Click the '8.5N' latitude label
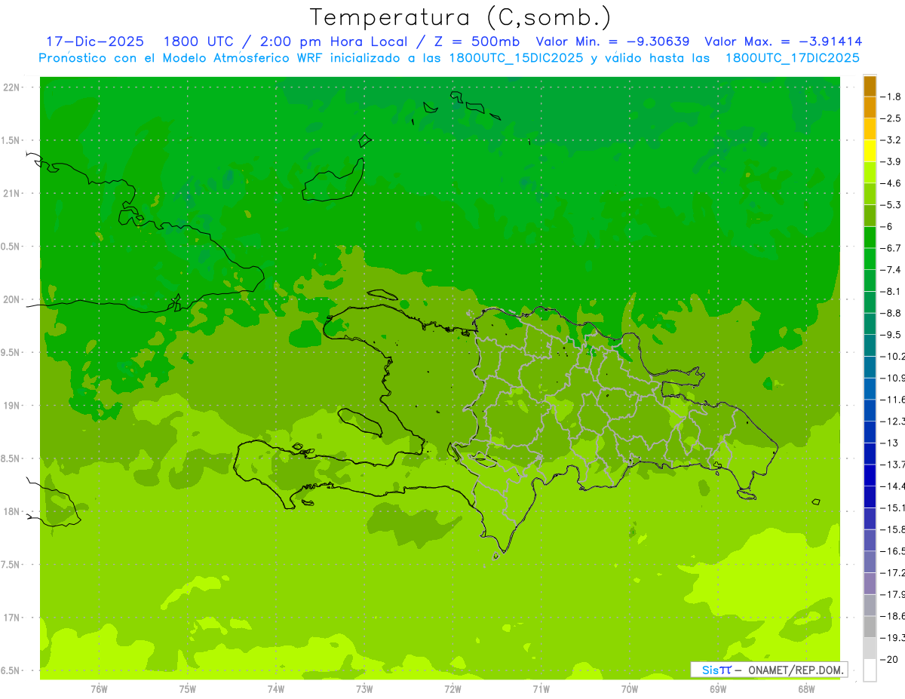The height and width of the screenshot is (699, 905). [x=11, y=458]
